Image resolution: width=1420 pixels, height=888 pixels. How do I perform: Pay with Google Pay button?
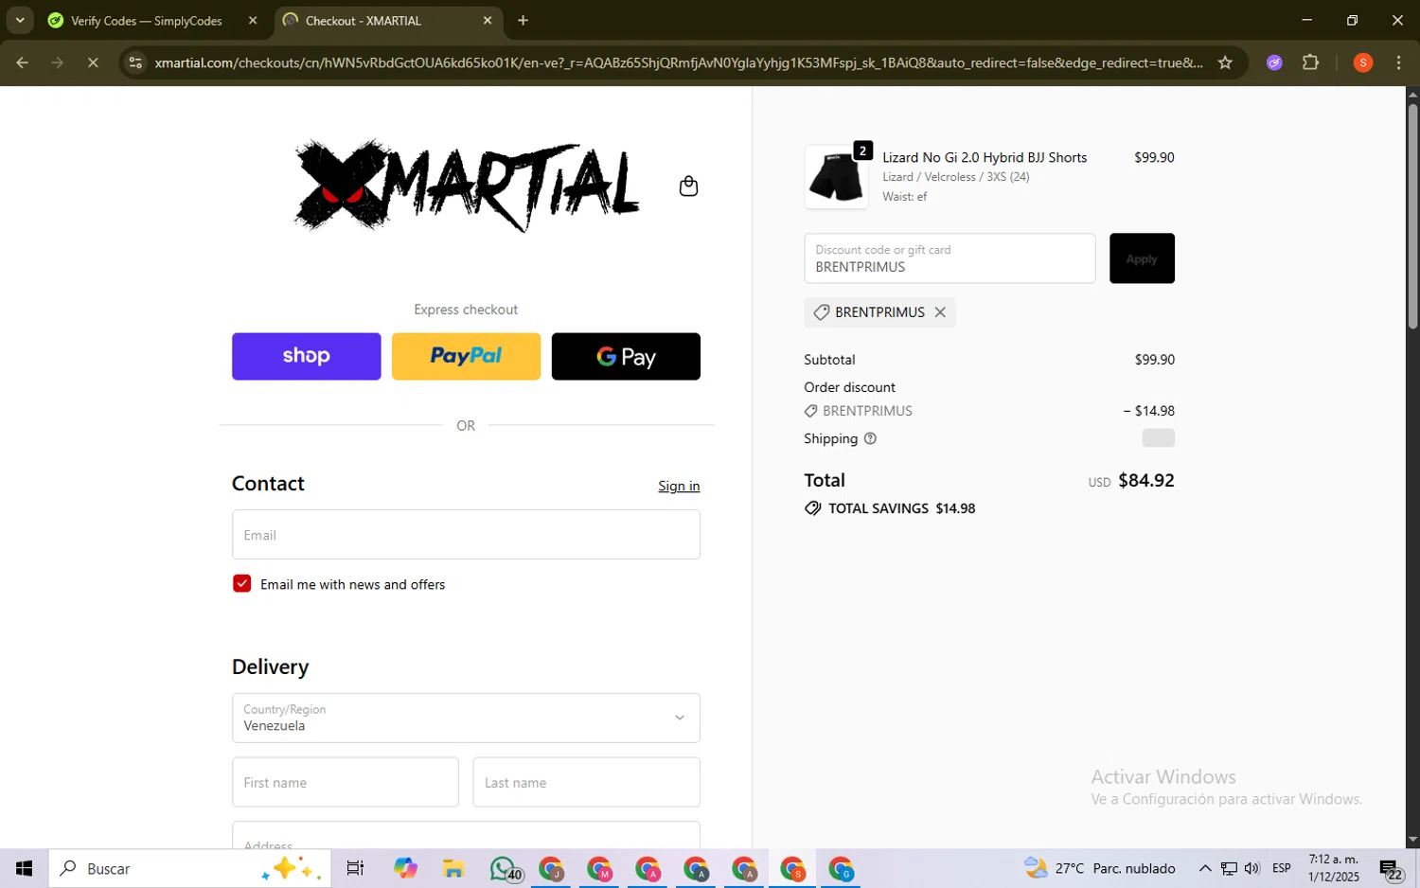tap(626, 356)
